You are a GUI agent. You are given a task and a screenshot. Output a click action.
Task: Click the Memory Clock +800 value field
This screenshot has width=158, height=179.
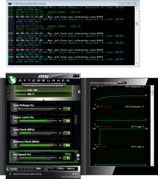(67, 145)
